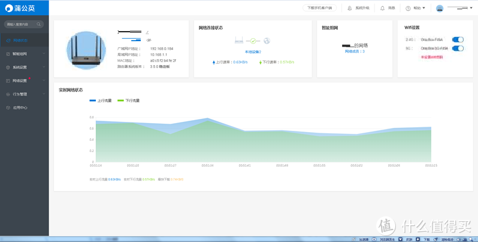
Task: Click the help question mark icon
Action: (x=408, y=8)
